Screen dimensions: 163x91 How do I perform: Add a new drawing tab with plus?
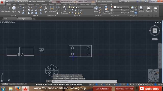[34, 19]
